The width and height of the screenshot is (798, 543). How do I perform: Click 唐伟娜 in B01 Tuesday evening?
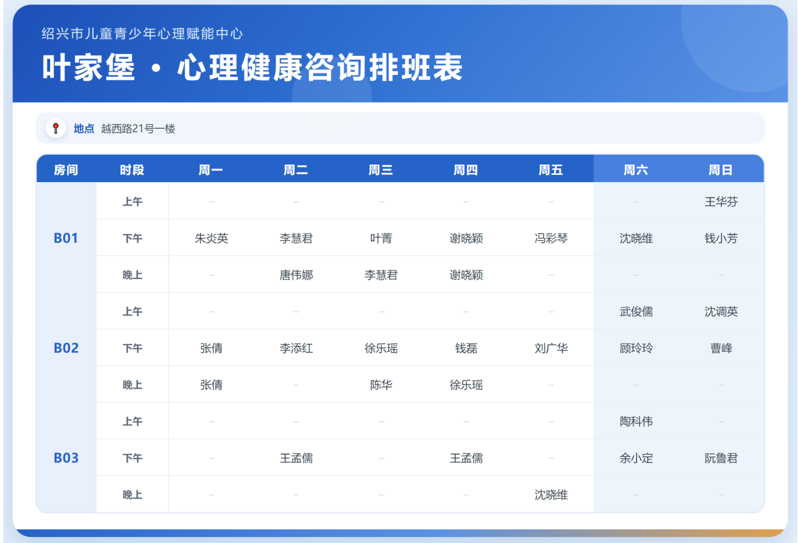pos(297,275)
